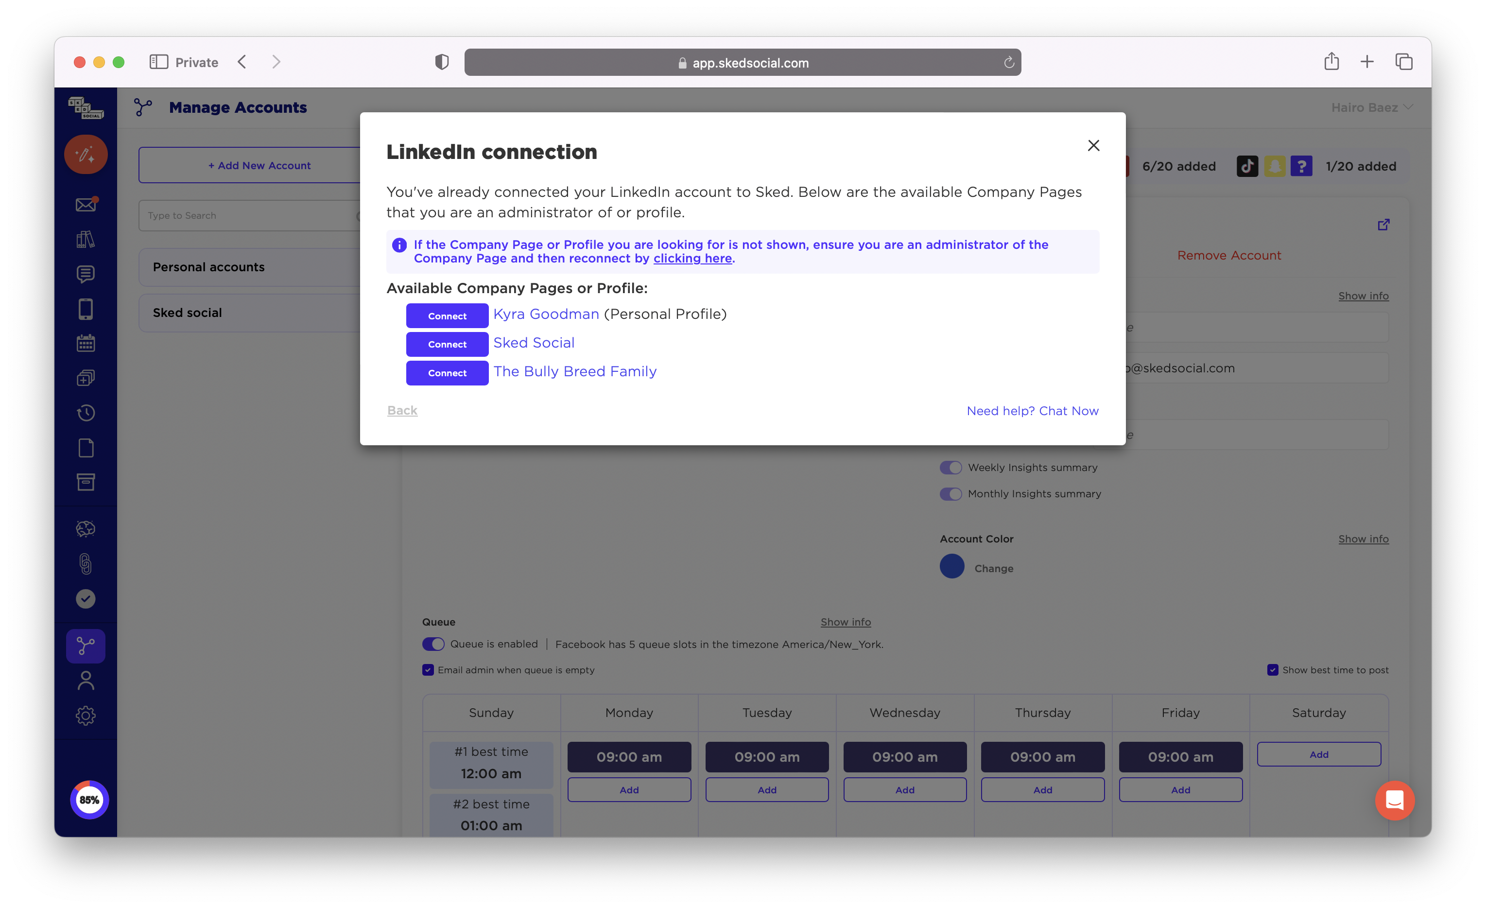Click Safari back navigation arrow

(242, 62)
